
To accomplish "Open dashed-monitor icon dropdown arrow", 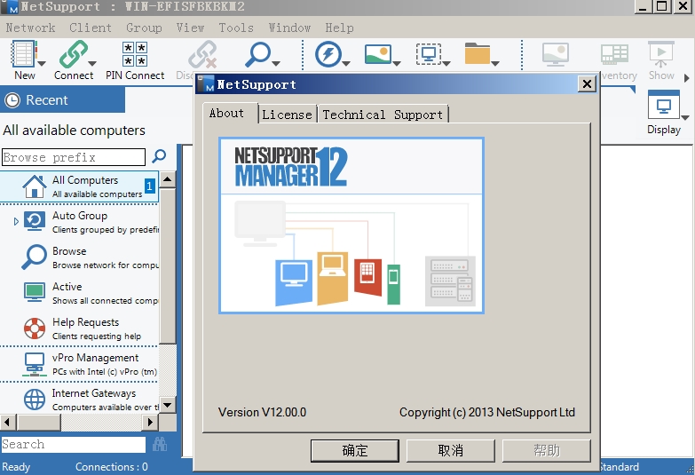I will coord(446,63).
